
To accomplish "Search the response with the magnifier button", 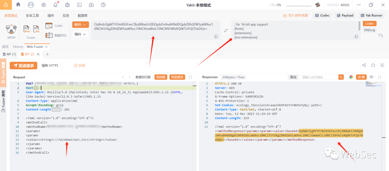I will [x=341, y=77].
